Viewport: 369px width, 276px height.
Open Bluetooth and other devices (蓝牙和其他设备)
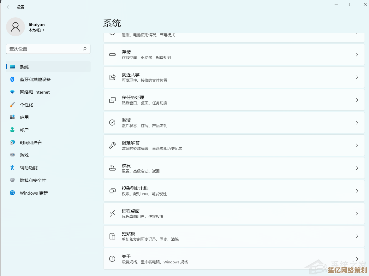point(35,79)
